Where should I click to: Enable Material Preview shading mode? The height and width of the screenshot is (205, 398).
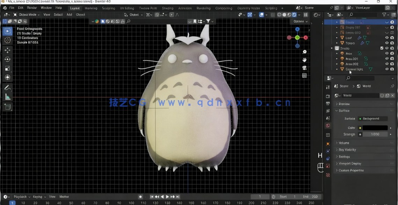[289, 14]
